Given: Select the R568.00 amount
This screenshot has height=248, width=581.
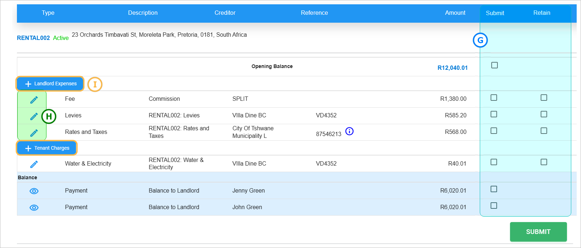Looking at the screenshot, I should (x=456, y=132).
